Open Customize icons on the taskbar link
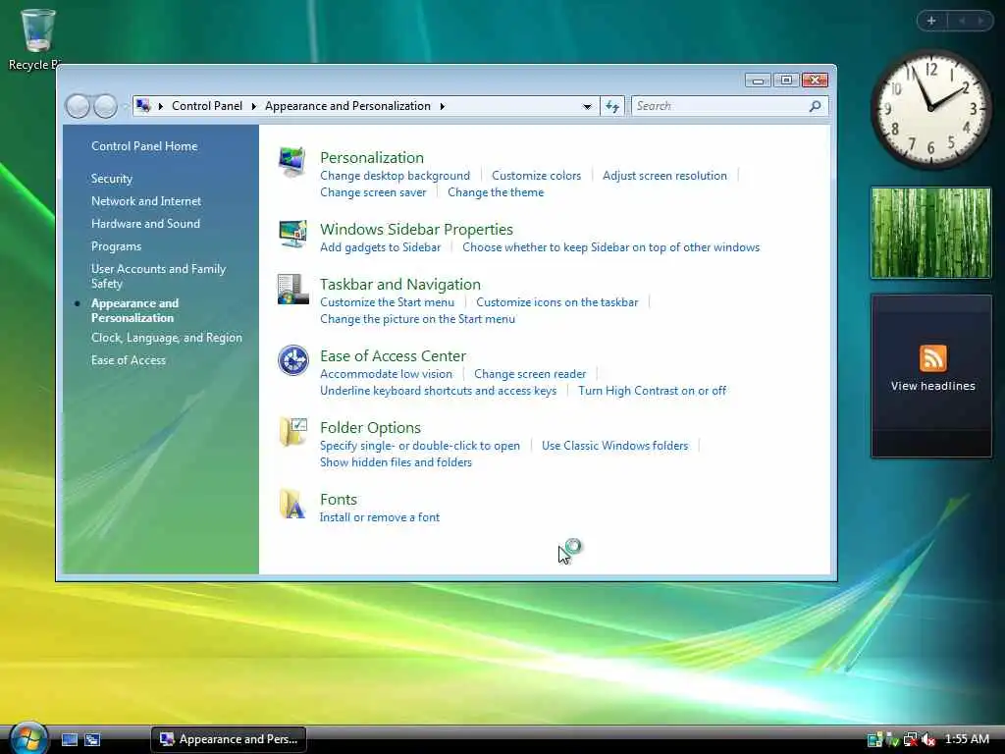 pyautogui.click(x=557, y=302)
